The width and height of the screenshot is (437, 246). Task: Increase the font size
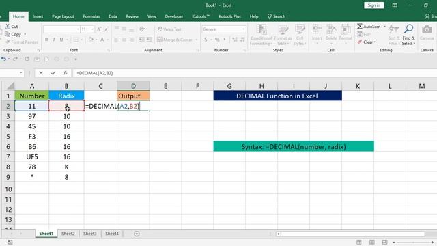coord(99,29)
